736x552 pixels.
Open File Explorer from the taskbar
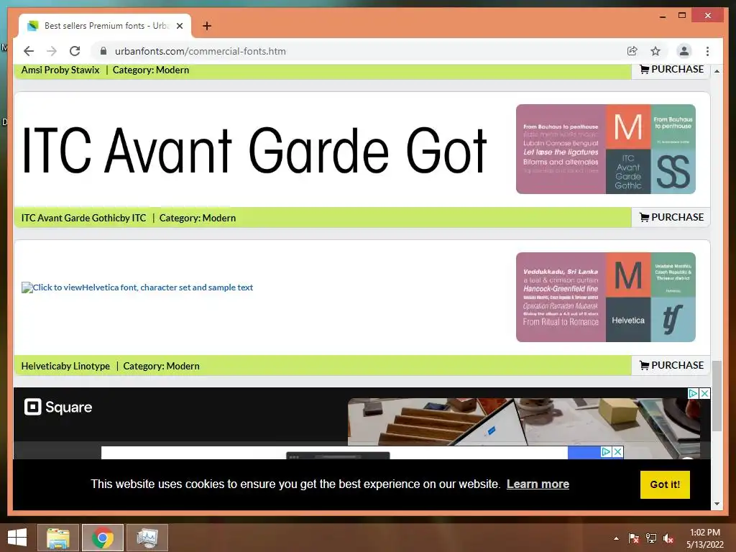click(x=57, y=538)
